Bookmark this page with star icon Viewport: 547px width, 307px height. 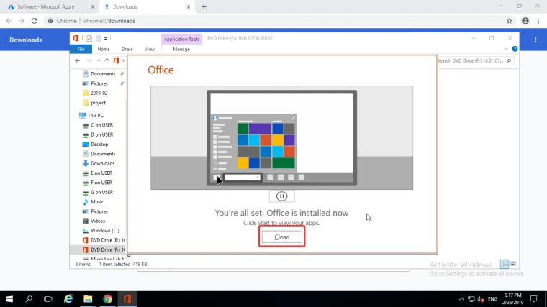pyautogui.click(x=510, y=21)
